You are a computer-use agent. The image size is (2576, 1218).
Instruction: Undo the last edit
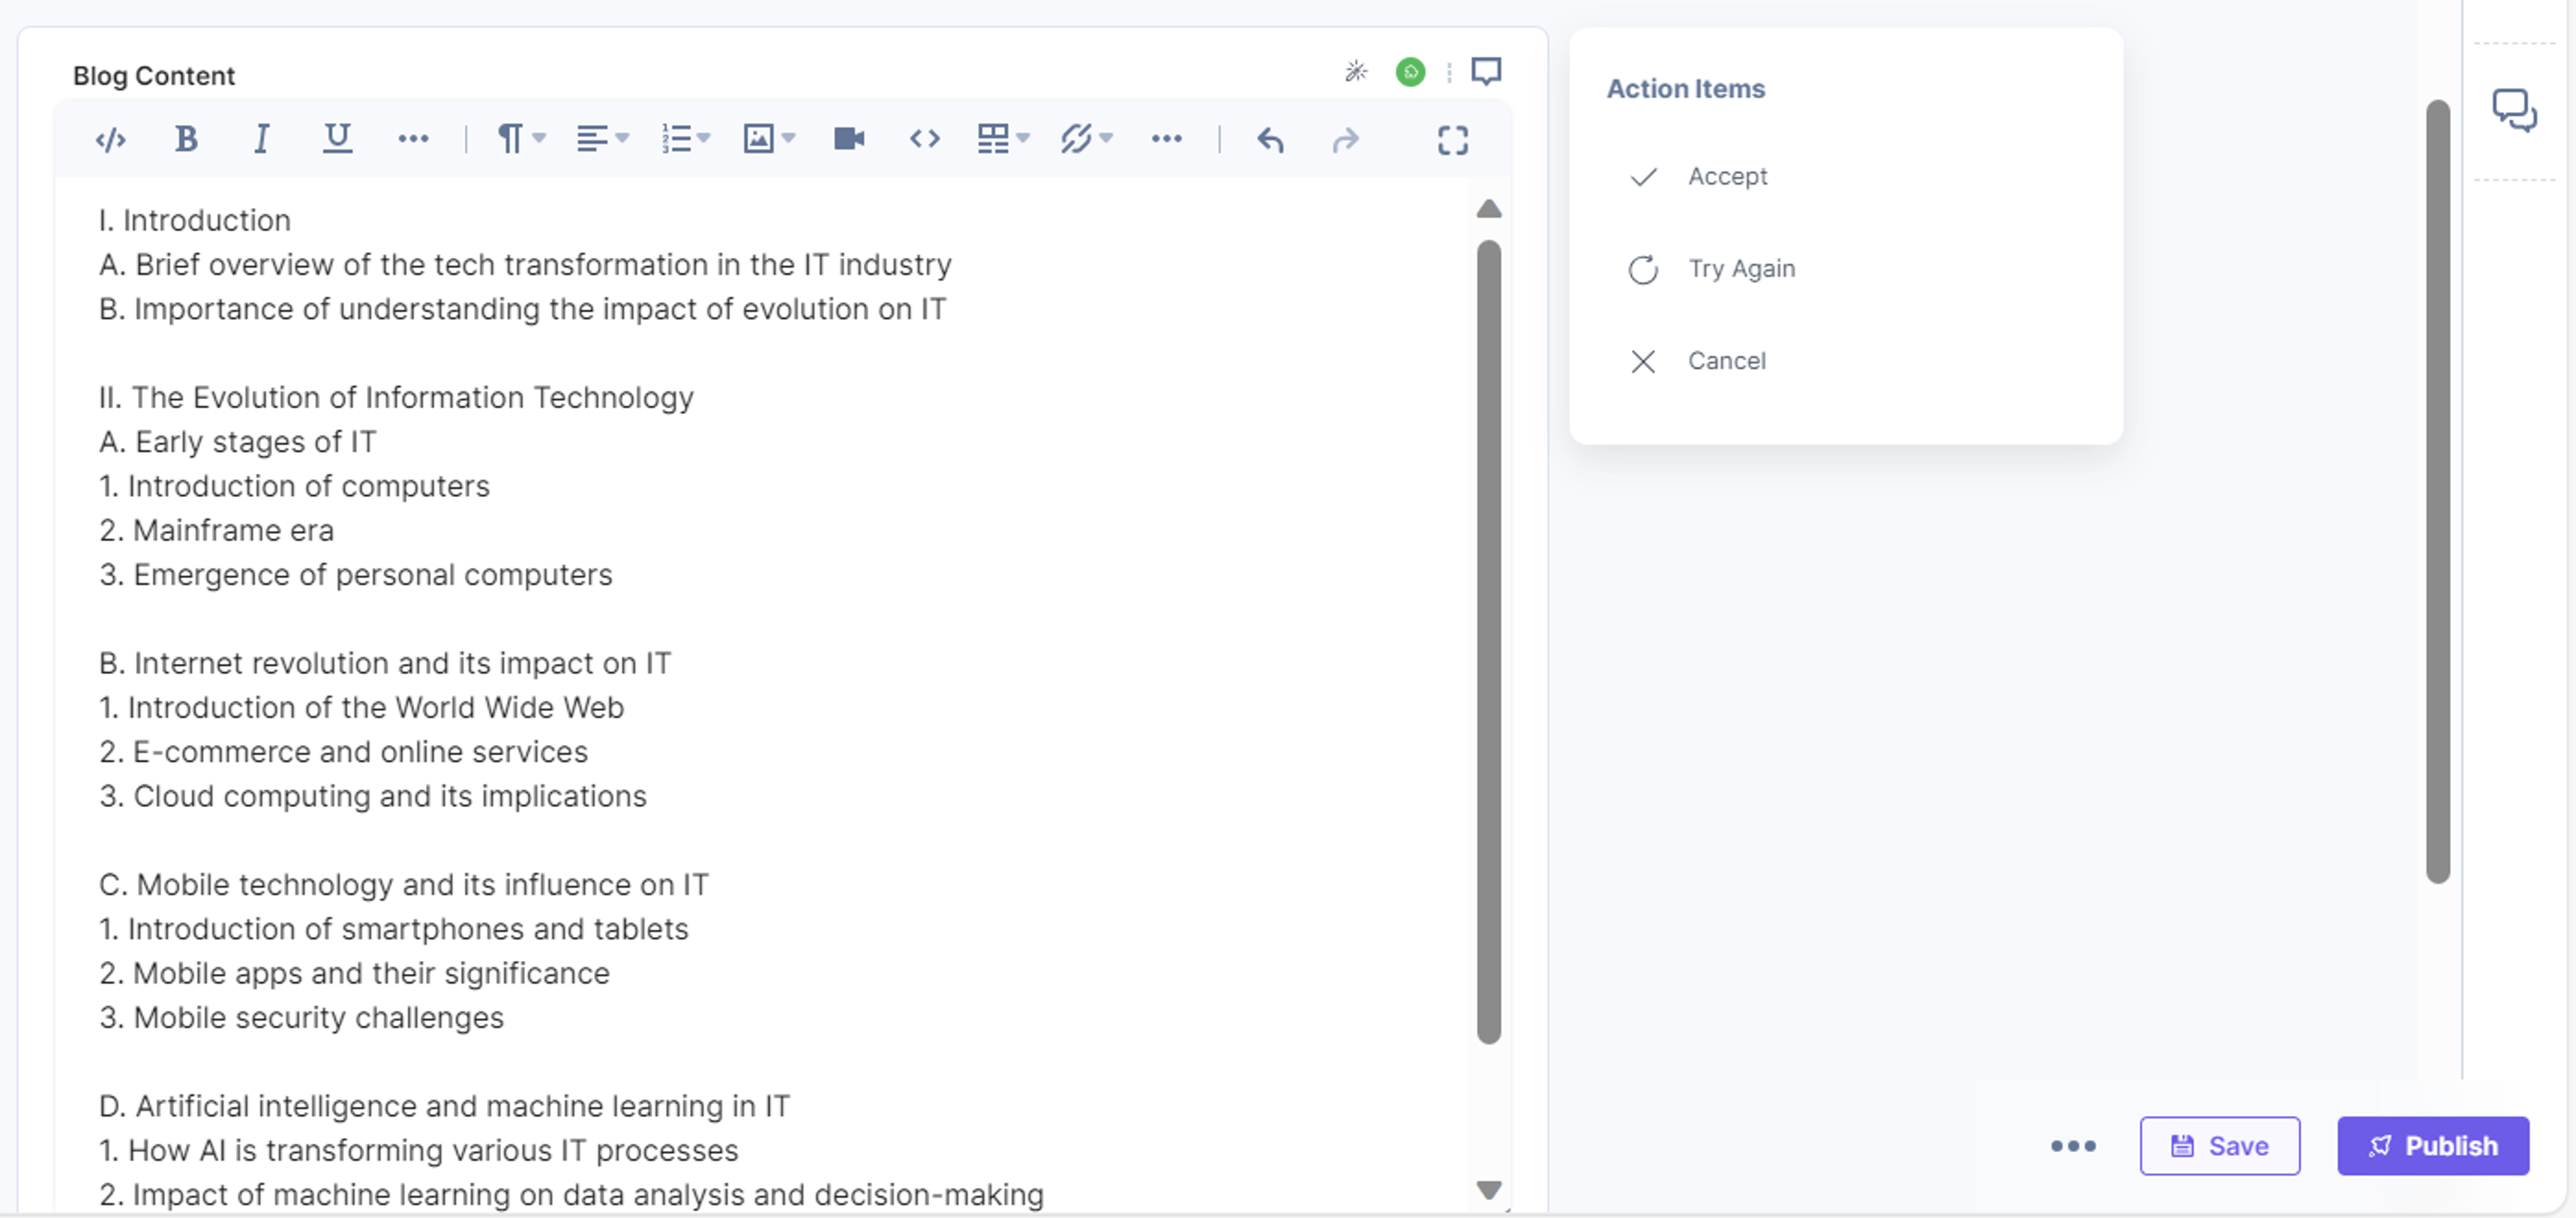pos(1270,140)
